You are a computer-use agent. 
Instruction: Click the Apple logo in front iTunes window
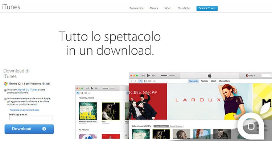(x=210, y=75)
